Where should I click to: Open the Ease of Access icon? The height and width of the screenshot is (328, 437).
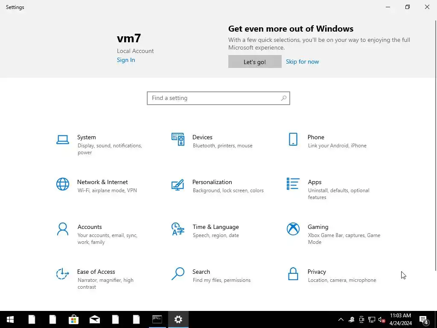coord(62,274)
